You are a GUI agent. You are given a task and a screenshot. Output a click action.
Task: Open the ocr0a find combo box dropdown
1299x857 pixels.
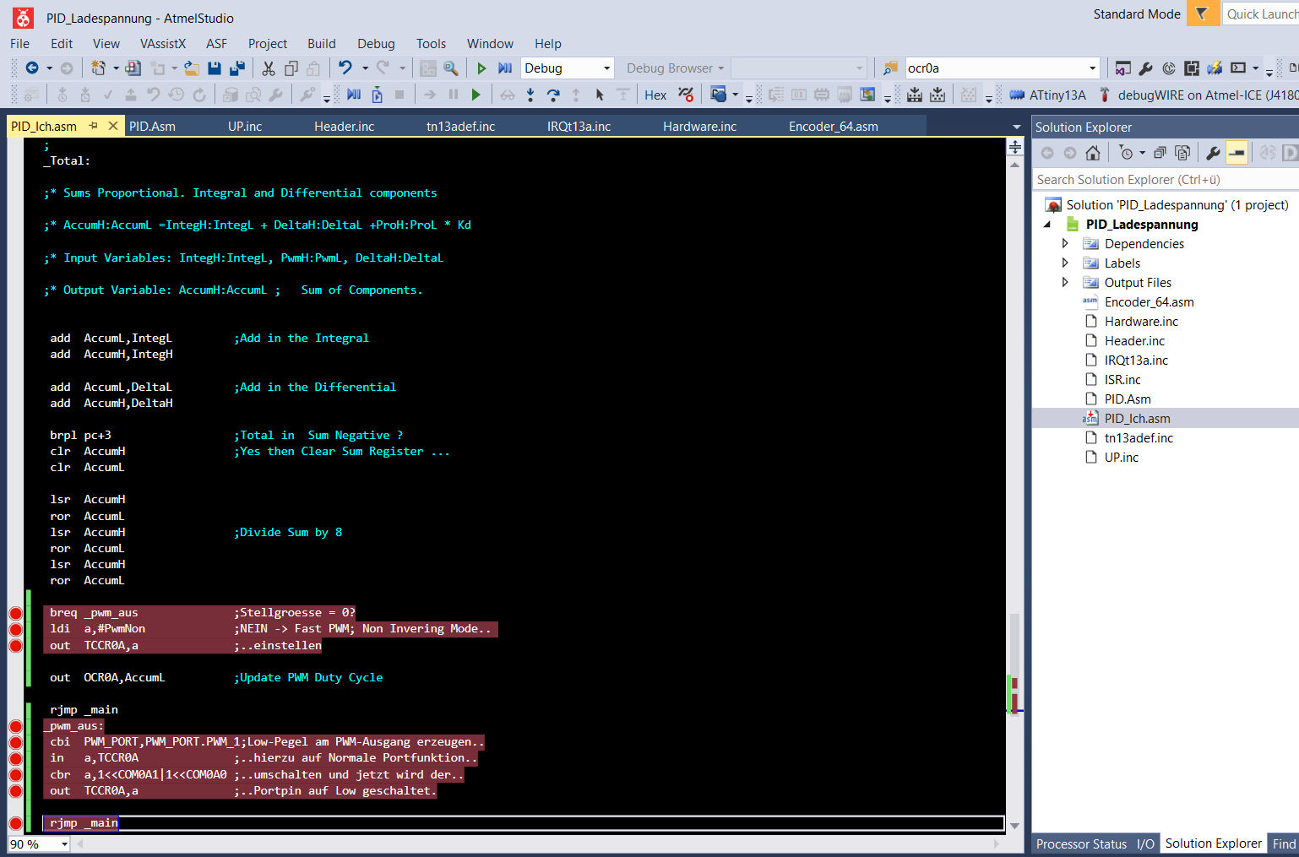point(1092,68)
